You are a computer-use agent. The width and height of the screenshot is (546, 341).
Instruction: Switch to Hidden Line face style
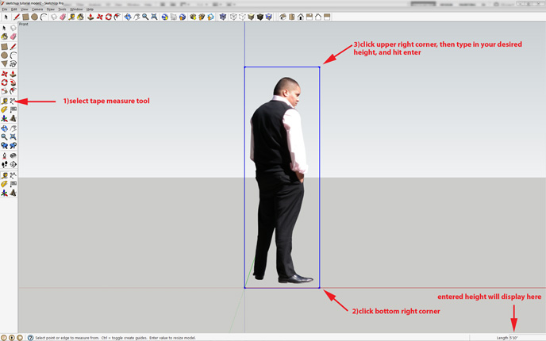click(x=242, y=17)
